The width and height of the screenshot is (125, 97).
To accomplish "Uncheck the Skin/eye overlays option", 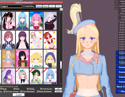I will click(x=4, y=92).
